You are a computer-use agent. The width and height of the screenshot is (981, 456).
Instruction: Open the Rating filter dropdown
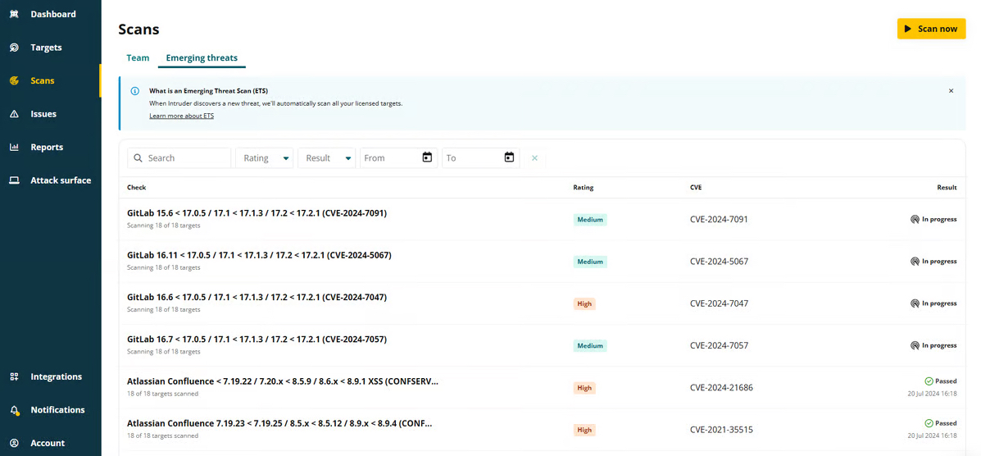(265, 157)
